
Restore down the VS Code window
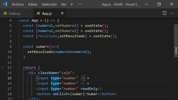(159, 4)
